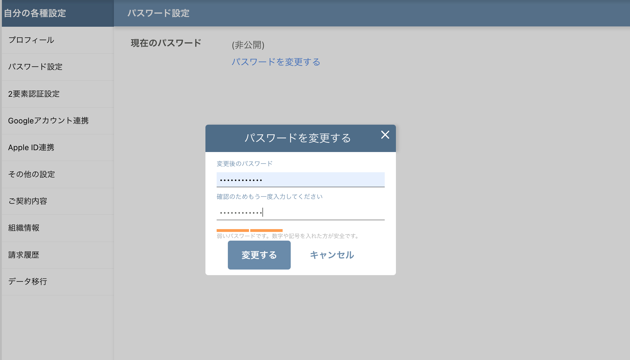The width and height of the screenshot is (630, 360).
Task: Click the 変更する button to confirm
Action: [259, 255]
